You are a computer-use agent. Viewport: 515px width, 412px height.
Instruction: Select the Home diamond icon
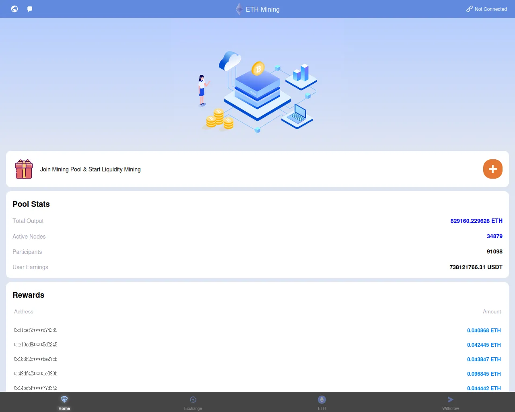point(64,400)
